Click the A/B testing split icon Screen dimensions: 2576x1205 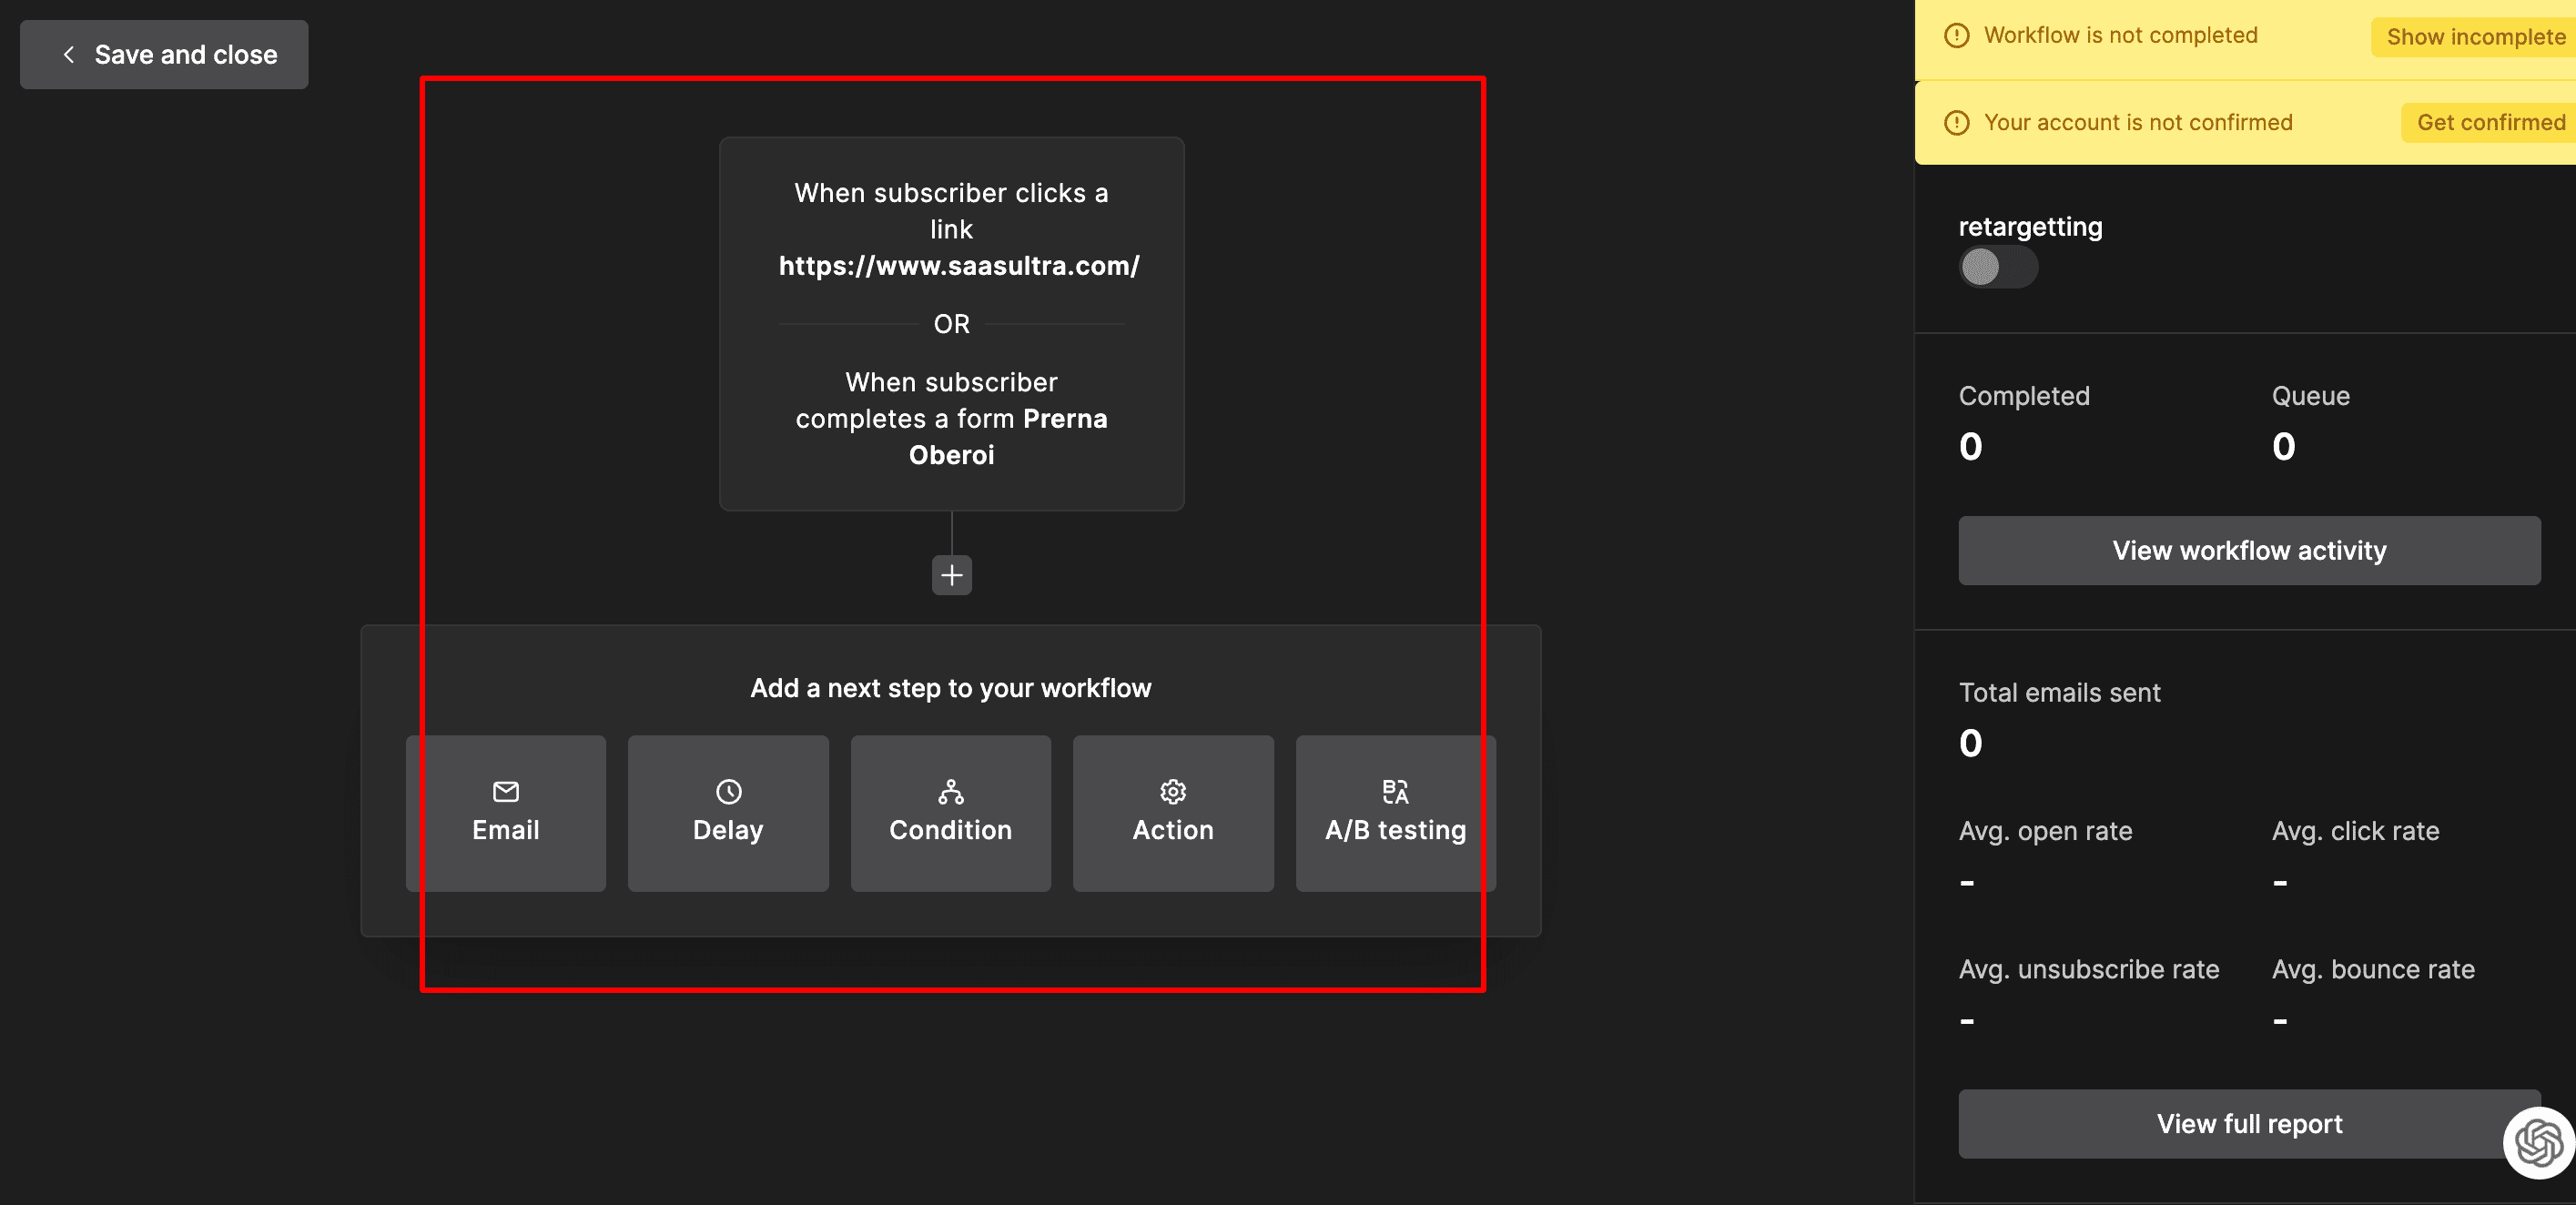[1395, 792]
